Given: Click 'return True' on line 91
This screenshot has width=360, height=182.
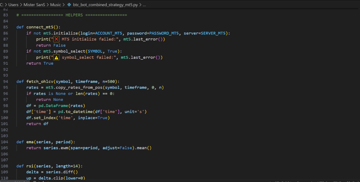Looking at the screenshot, I should pos(40,63).
